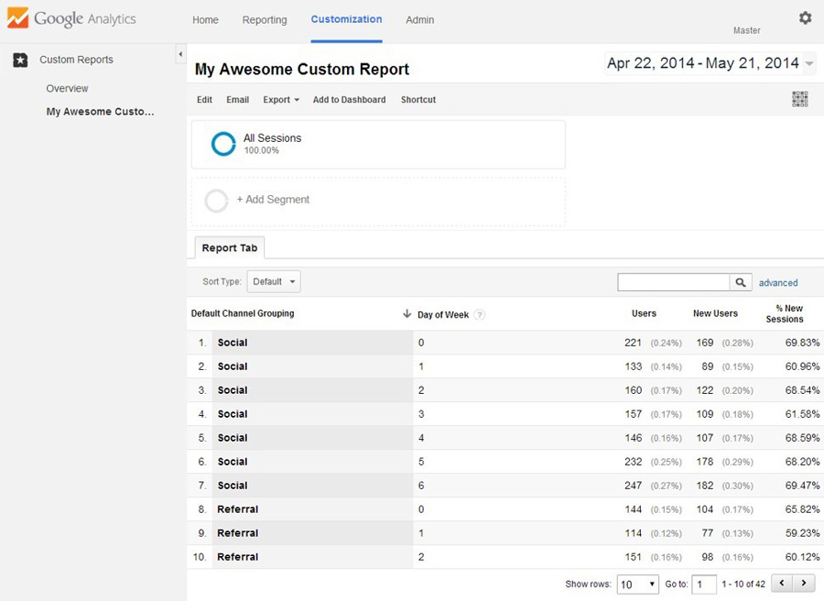
Task: Open the Show rows selector
Action: 637,584
